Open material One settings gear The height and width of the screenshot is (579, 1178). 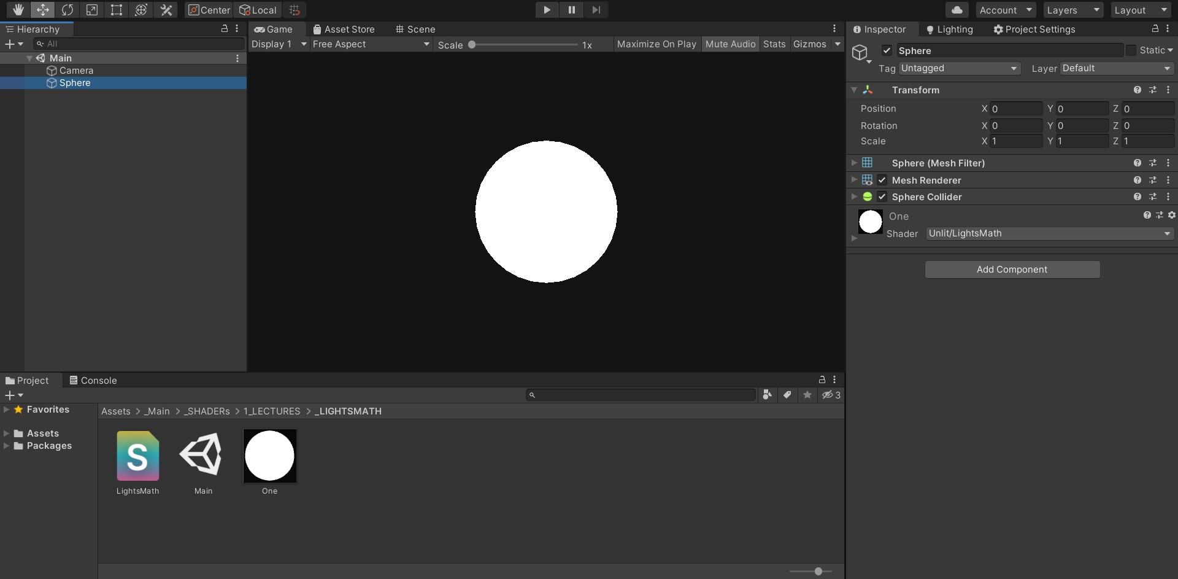(x=1172, y=215)
